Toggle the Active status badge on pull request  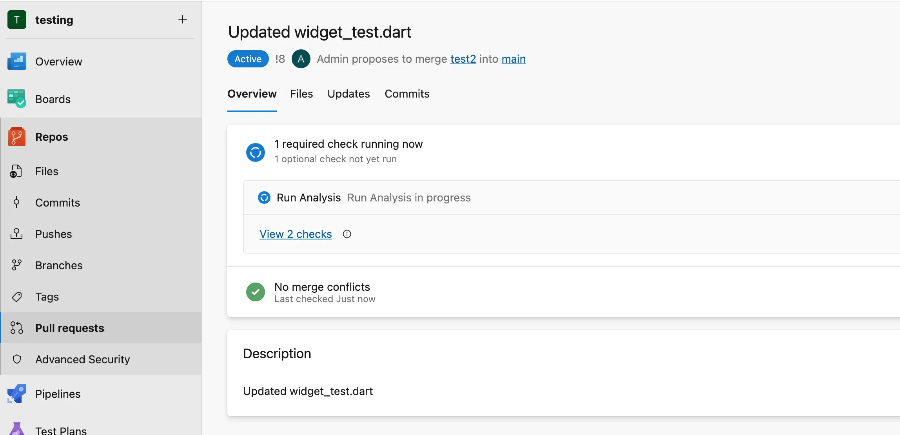(x=248, y=58)
